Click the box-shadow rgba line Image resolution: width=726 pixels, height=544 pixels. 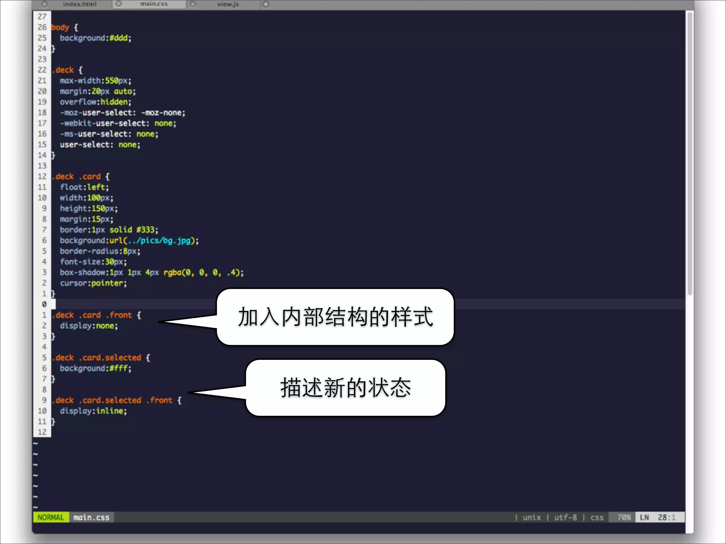point(152,272)
